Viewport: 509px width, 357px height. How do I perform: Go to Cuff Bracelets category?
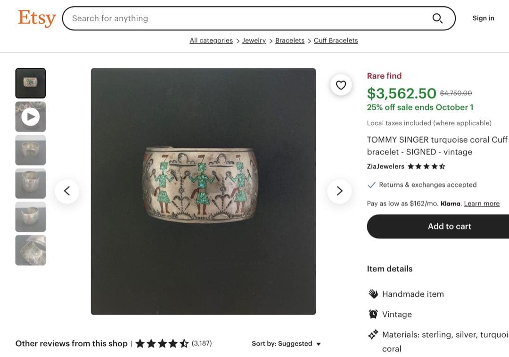click(x=336, y=41)
